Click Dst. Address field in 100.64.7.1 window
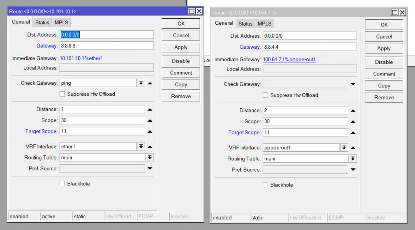The image size is (415, 230). (x=310, y=36)
